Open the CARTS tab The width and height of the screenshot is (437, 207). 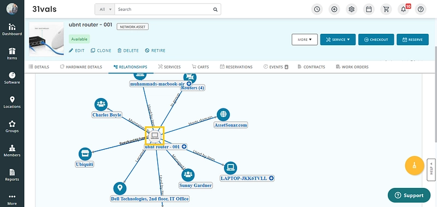(200, 67)
